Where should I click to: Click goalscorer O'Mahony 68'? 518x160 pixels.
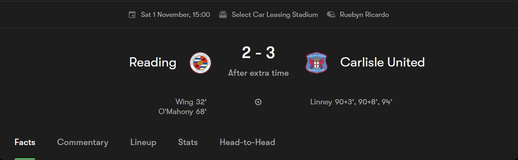point(183,112)
